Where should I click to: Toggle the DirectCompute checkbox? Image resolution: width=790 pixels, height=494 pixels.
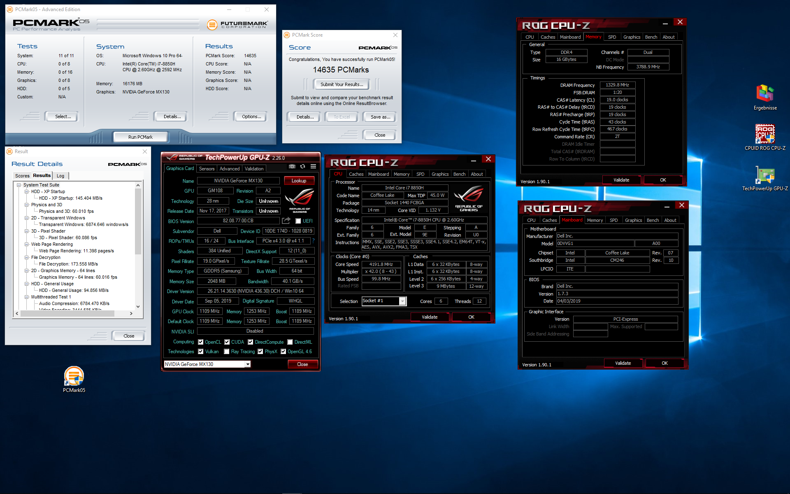pos(250,342)
